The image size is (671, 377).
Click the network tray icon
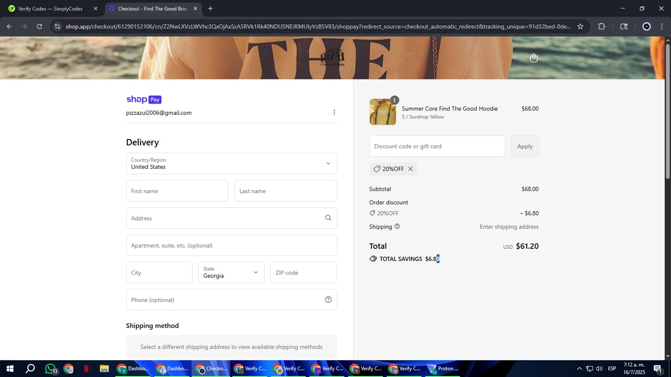[590, 369]
